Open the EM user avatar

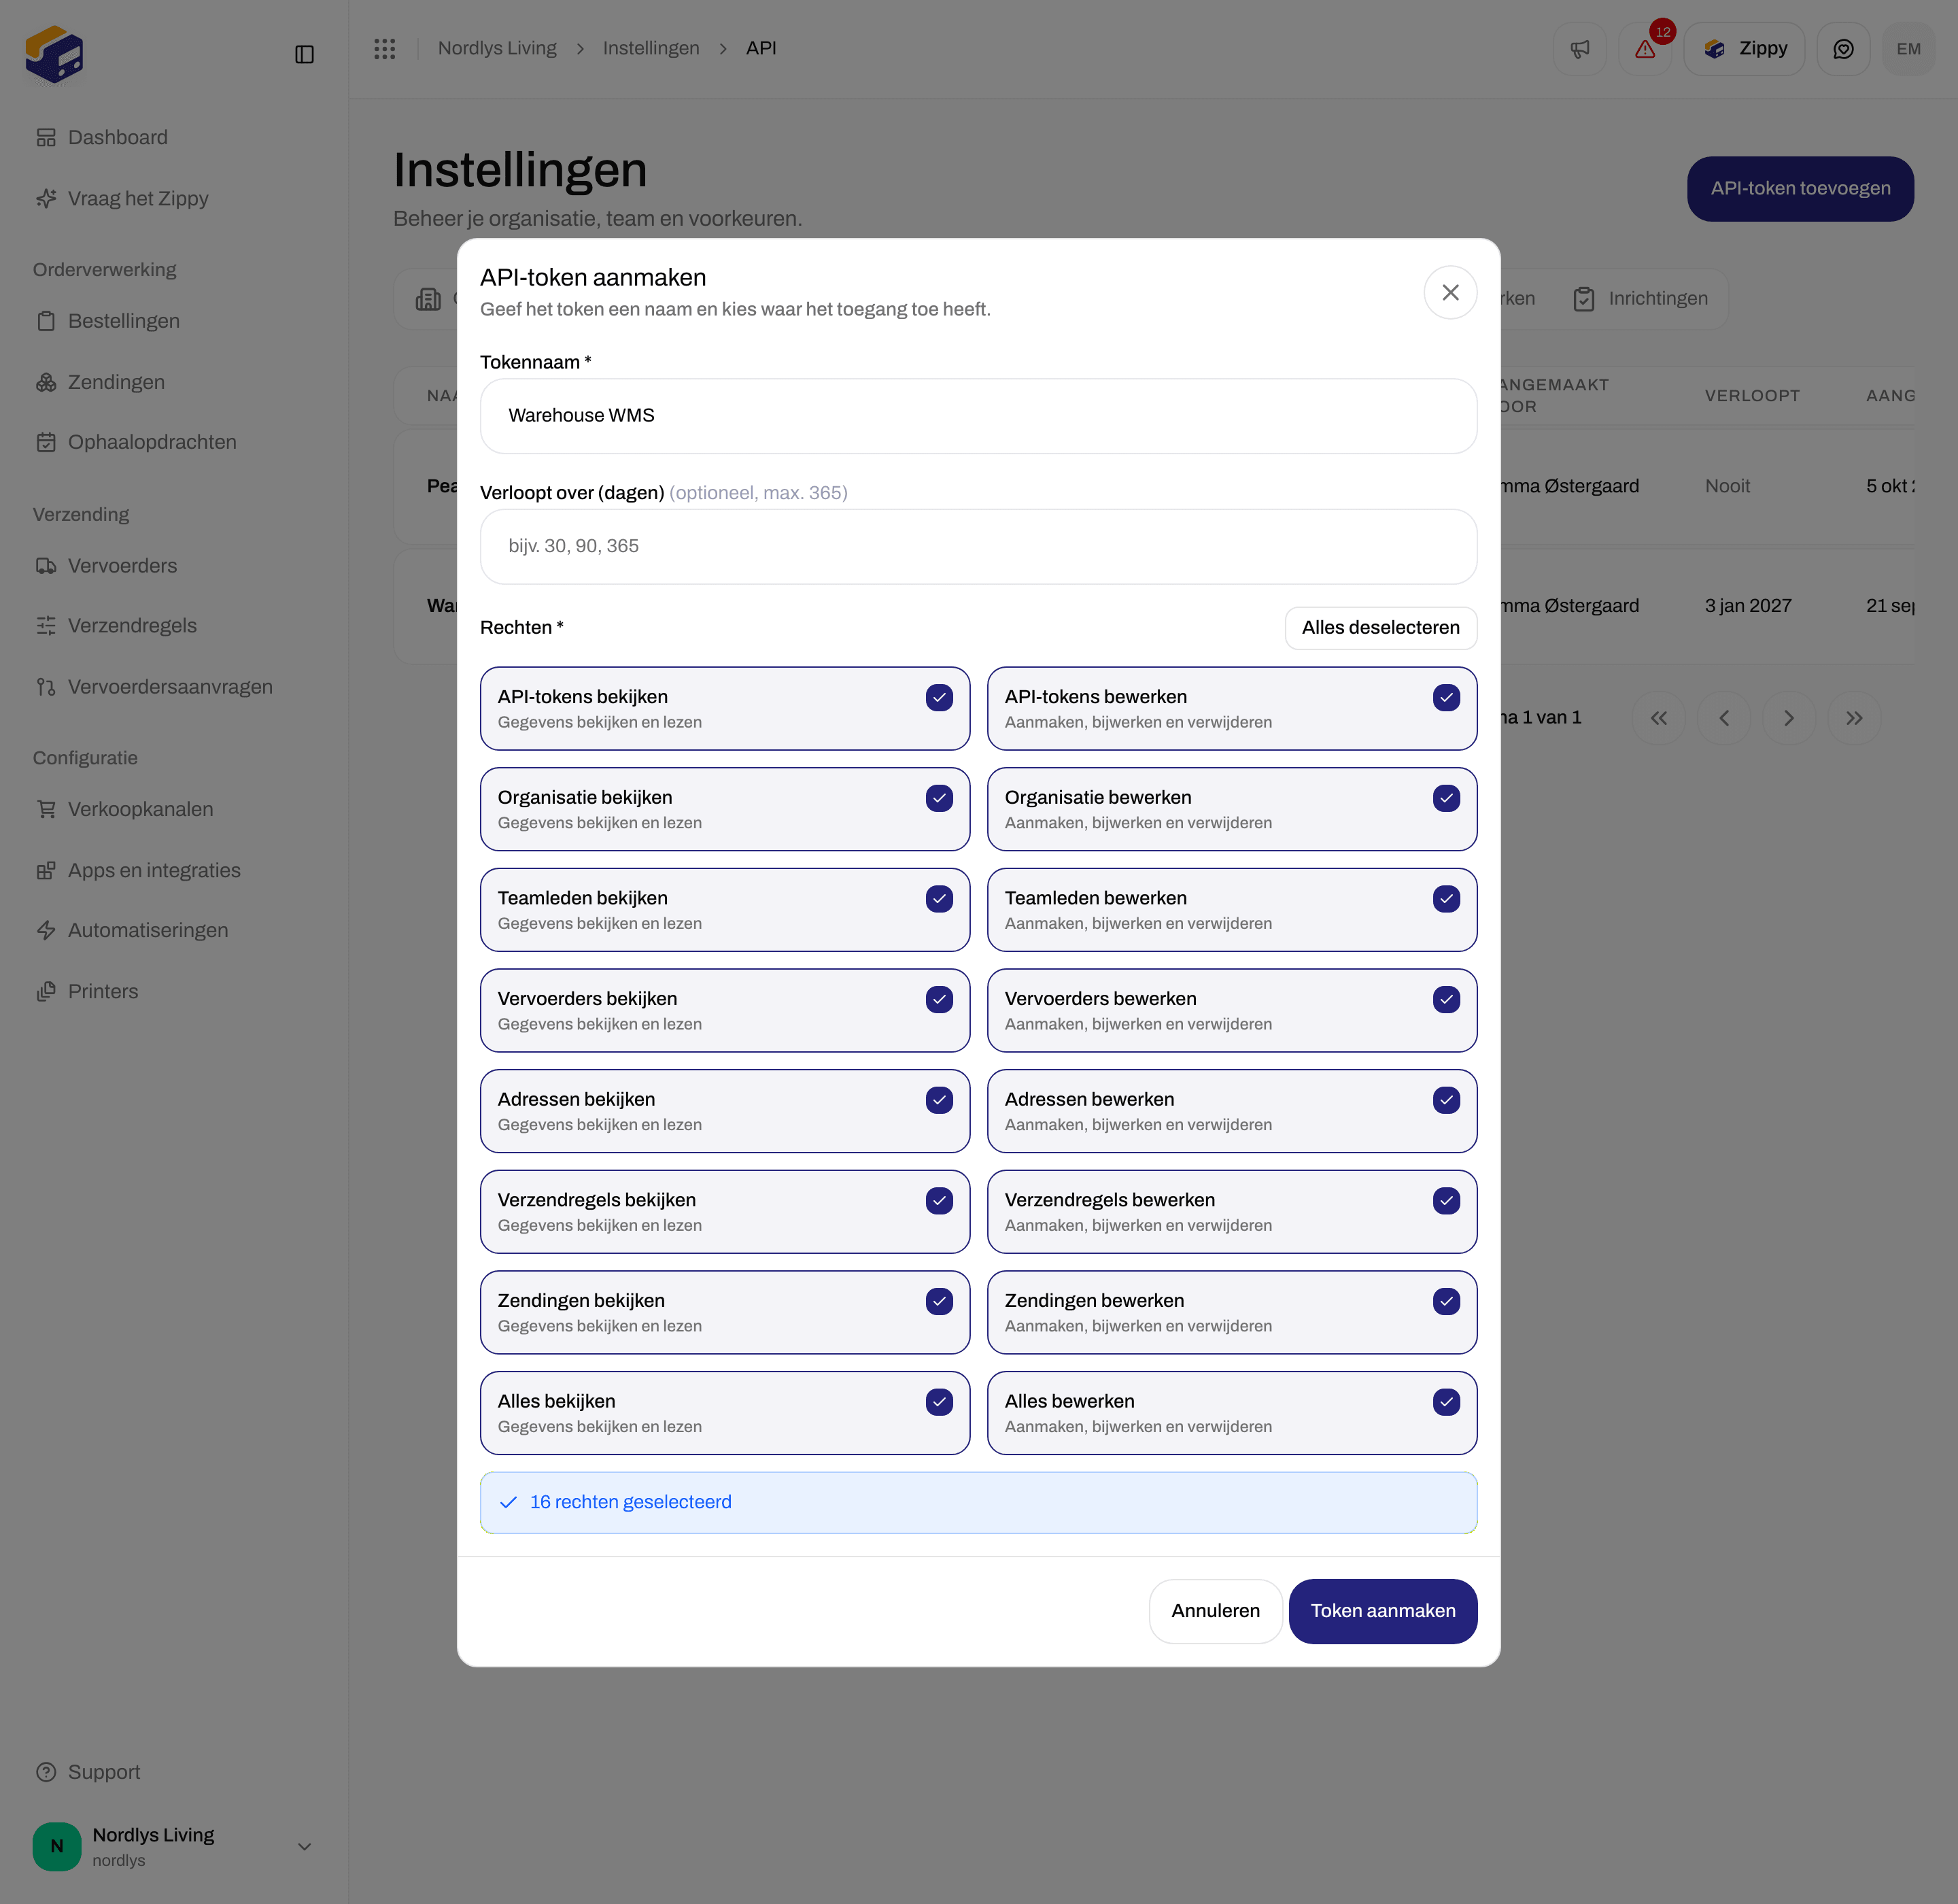pos(1908,49)
